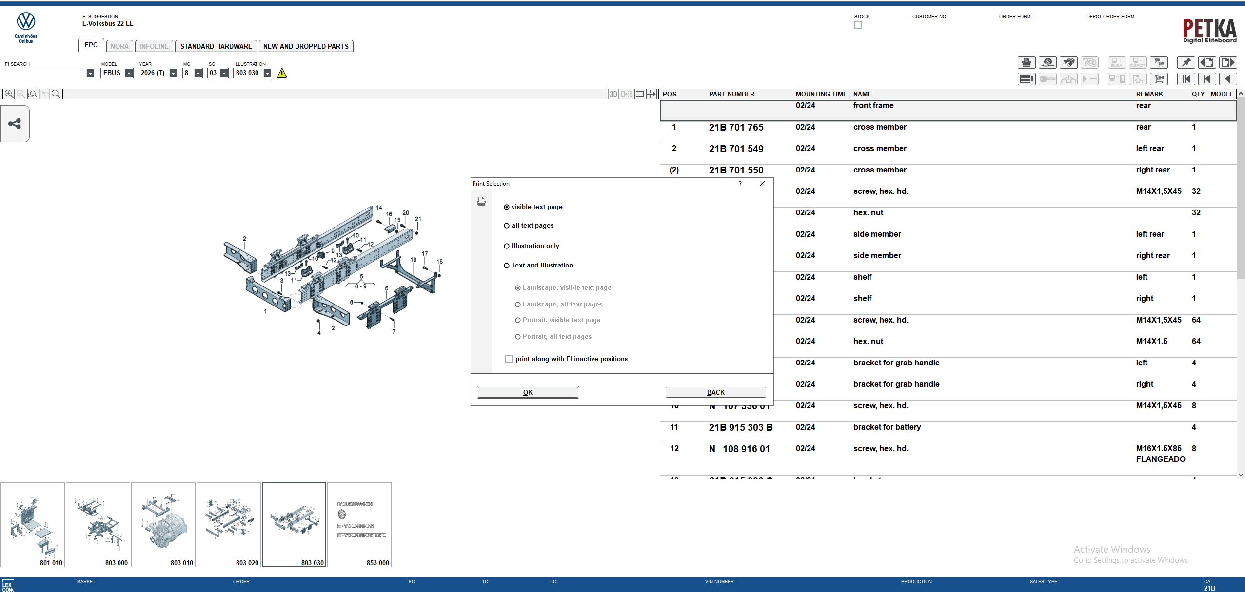Screen dimensions: 1245x592
Task: Tick the STOCK checkbox
Action: [x=858, y=25]
